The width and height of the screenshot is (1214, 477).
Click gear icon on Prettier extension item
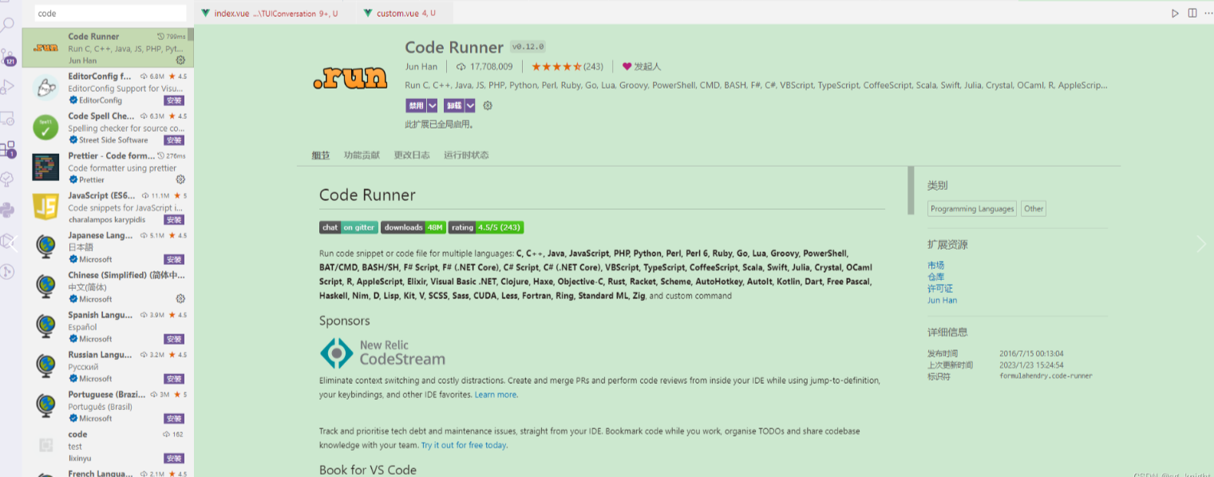[x=180, y=179]
